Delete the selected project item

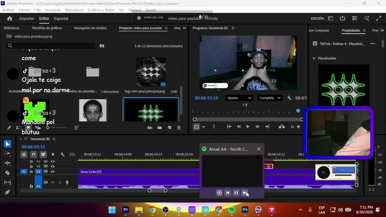pos(179,128)
